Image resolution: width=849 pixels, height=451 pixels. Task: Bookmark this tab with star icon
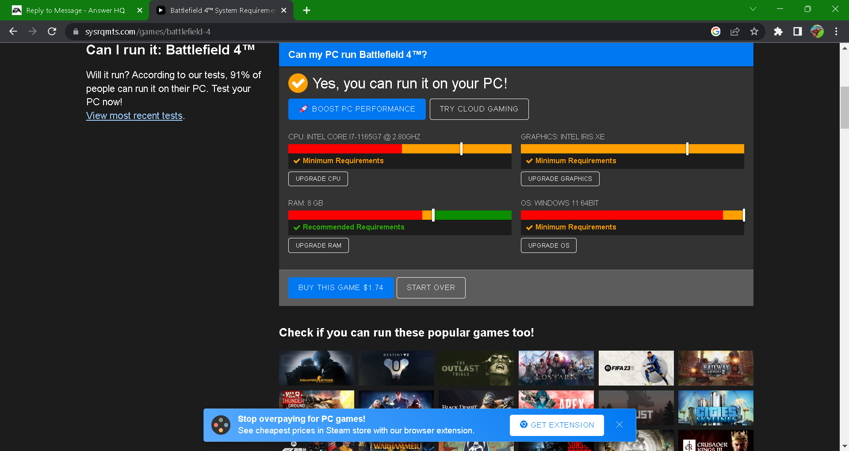pyautogui.click(x=754, y=31)
